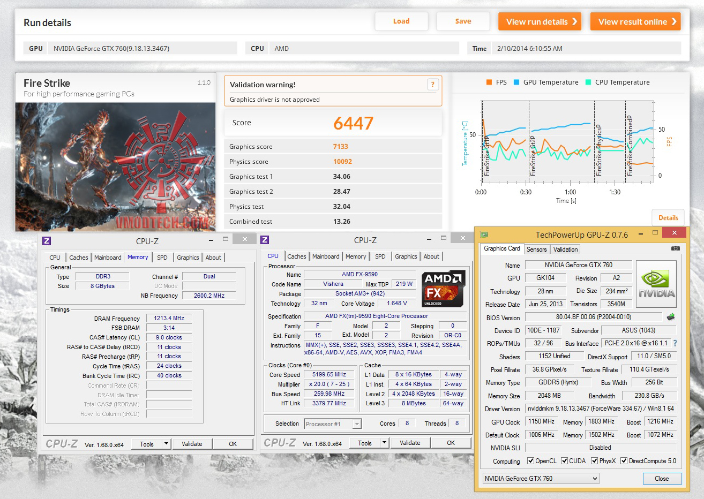The height and width of the screenshot is (499, 704).
Task: Open the GPU selector dropdown in GPU-Z
Action: click(541, 479)
